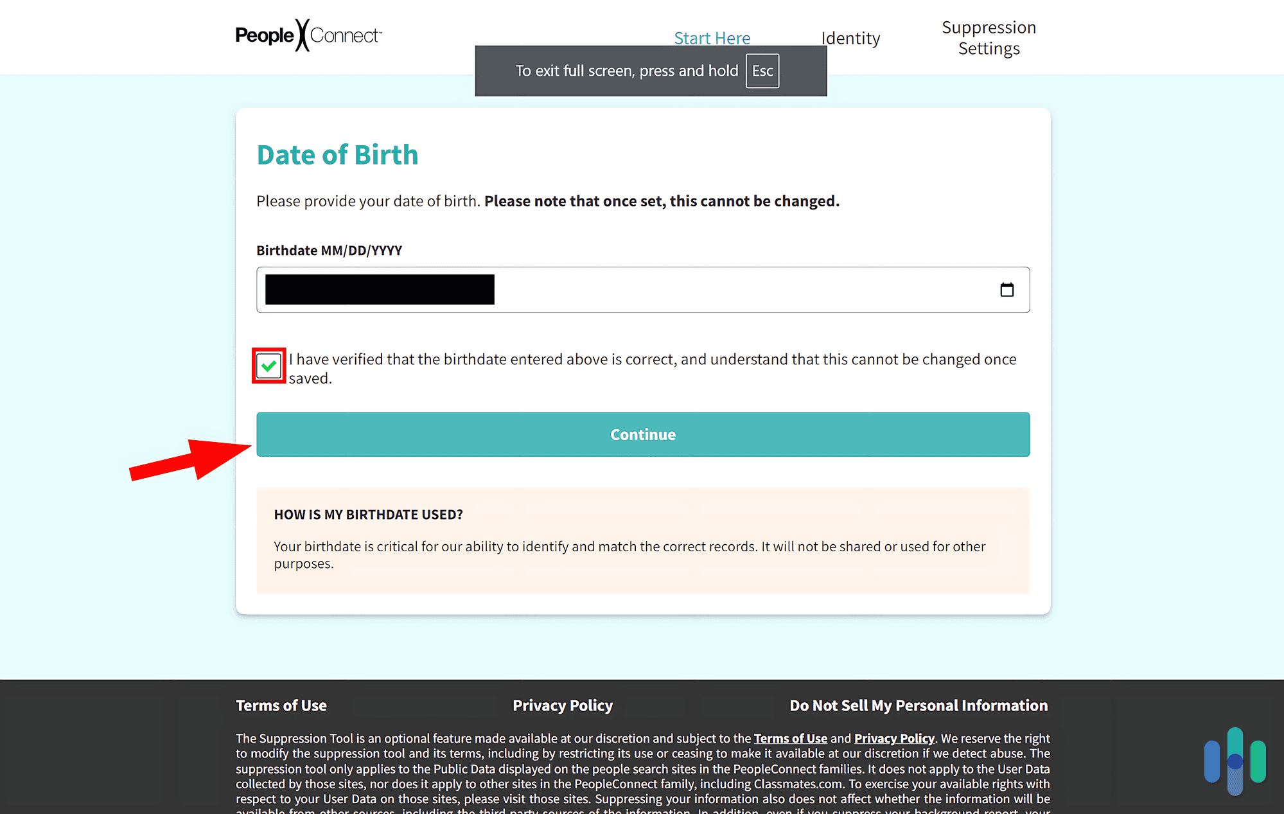The image size is (1284, 814).
Task: Open the Privacy Policy footer heading
Action: (x=562, y=705)
